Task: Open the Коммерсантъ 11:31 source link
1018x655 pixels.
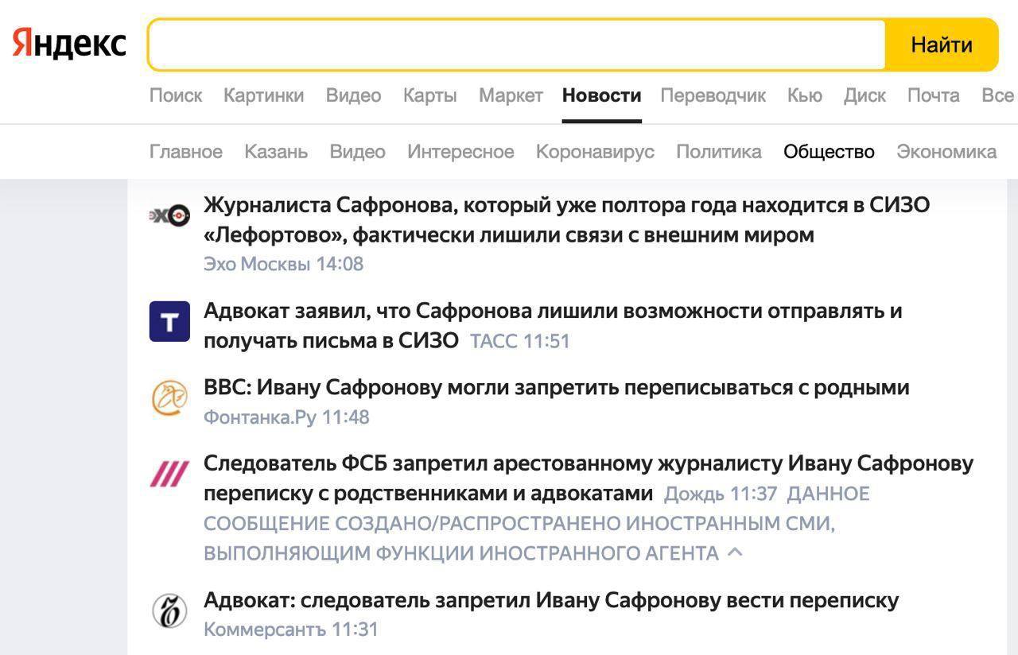Action: 291,629
